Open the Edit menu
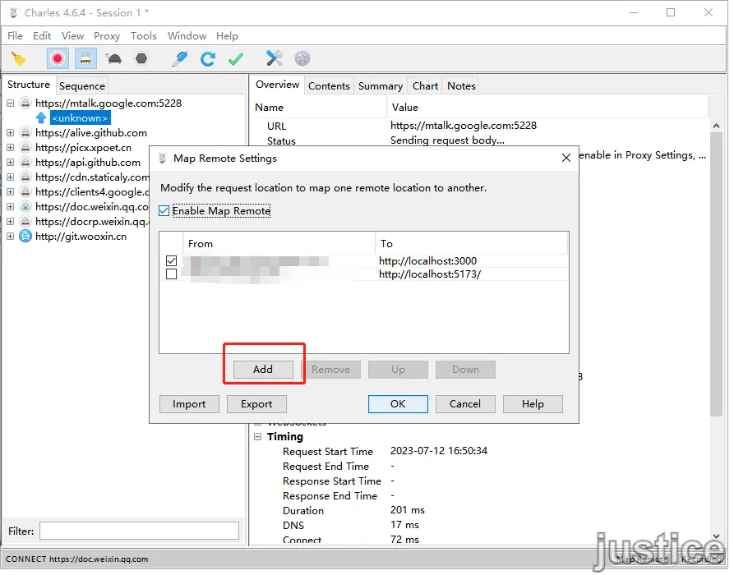 (42, 36)
